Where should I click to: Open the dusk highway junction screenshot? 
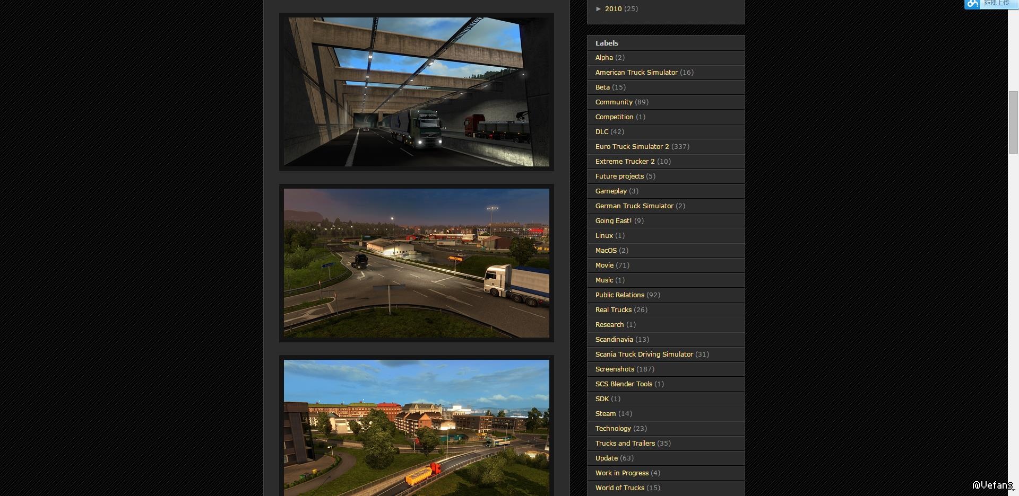point(417,263)
